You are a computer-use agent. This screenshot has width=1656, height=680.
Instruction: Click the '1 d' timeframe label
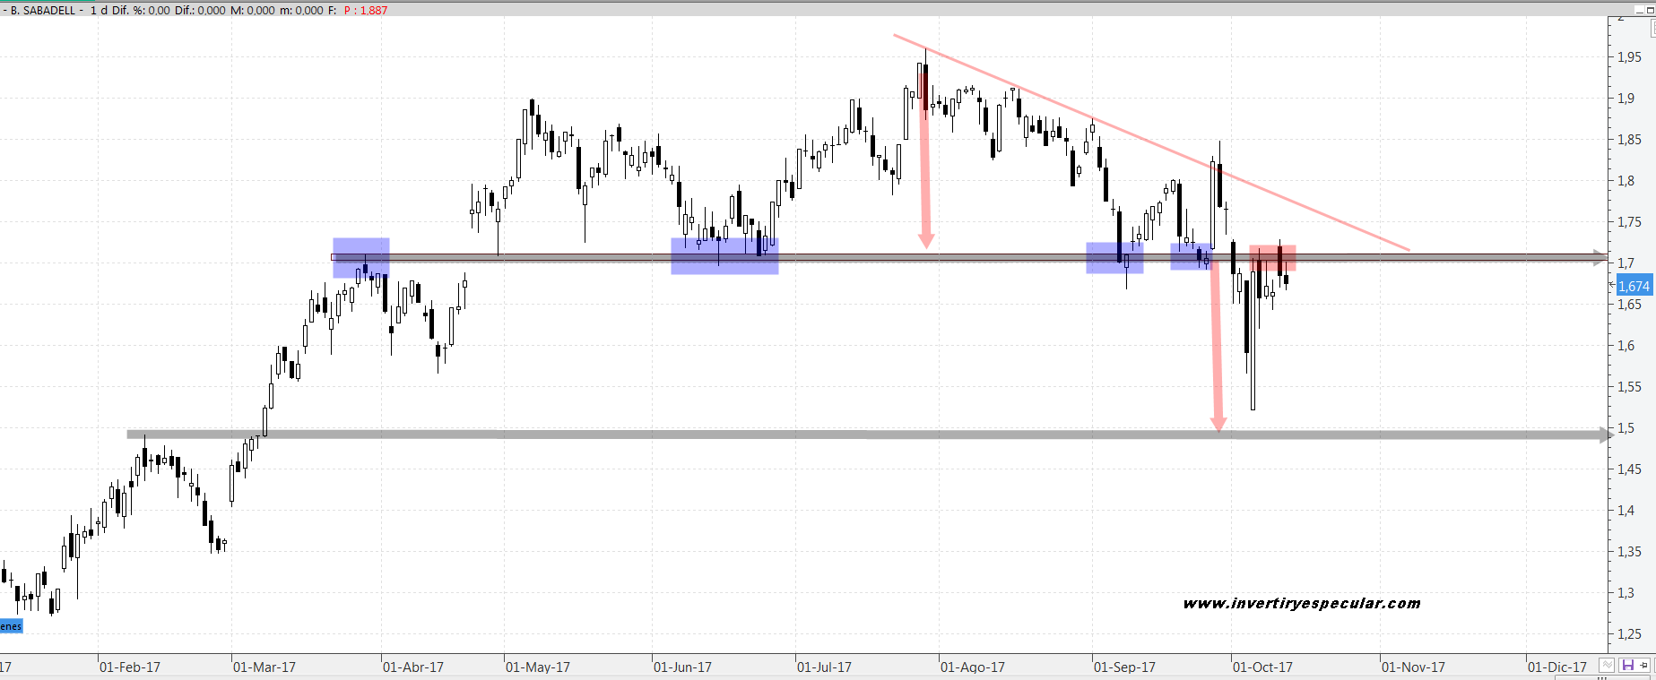click(99, 10)
